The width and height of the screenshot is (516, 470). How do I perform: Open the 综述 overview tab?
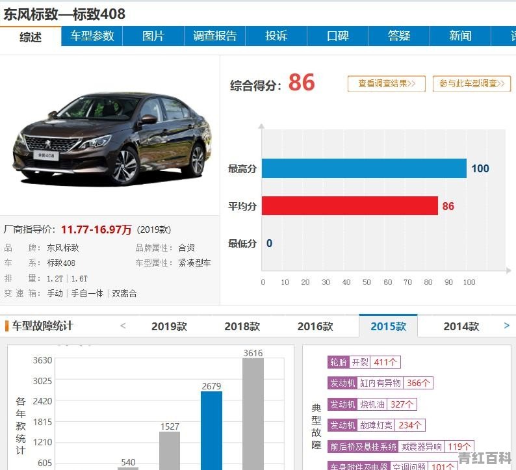point(31,36)
